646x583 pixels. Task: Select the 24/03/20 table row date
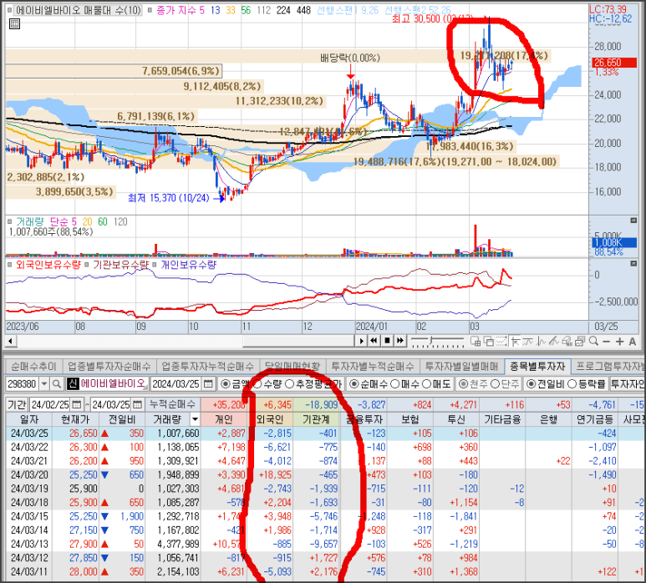click(x=29, y=474)
